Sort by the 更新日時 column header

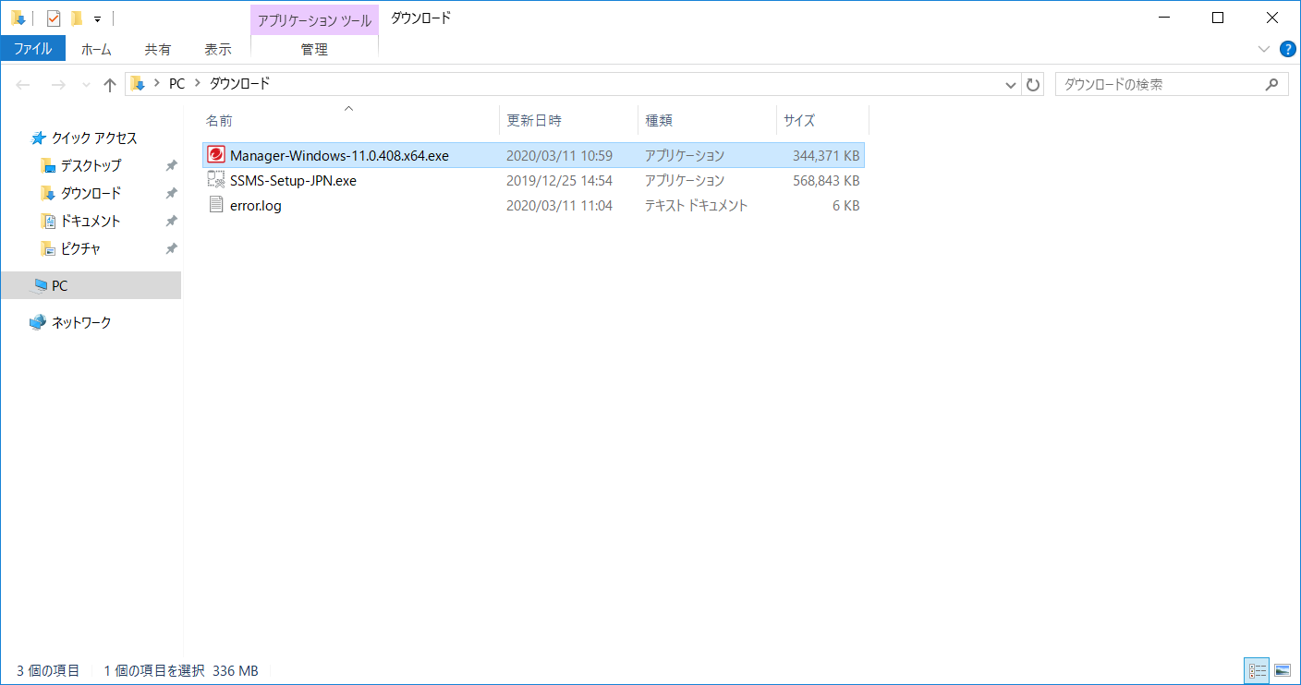tap(568, 121)
